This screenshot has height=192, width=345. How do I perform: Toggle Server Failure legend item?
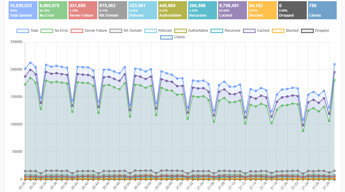click(89, 31)
